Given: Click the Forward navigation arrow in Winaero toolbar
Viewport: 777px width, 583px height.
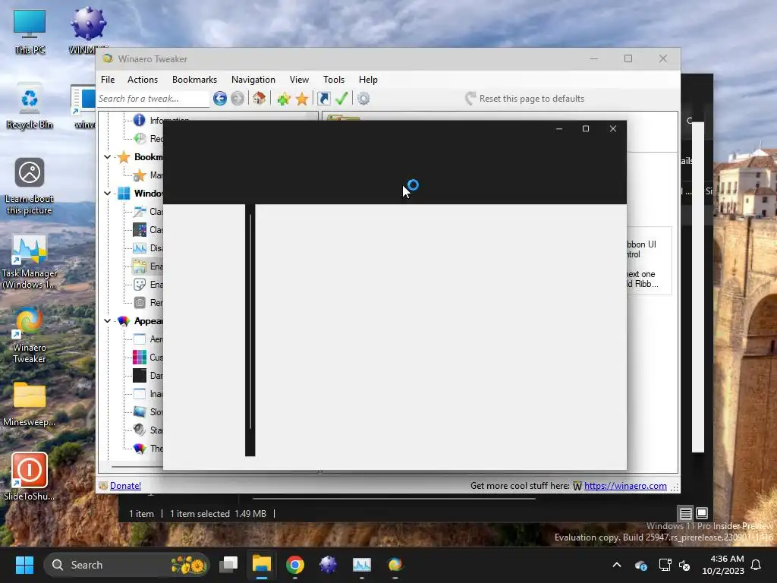Looking at the screenshot, I should pos(238,99).
